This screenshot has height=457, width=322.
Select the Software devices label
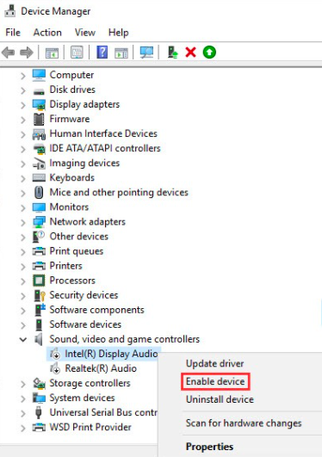(x=85, y=324)
